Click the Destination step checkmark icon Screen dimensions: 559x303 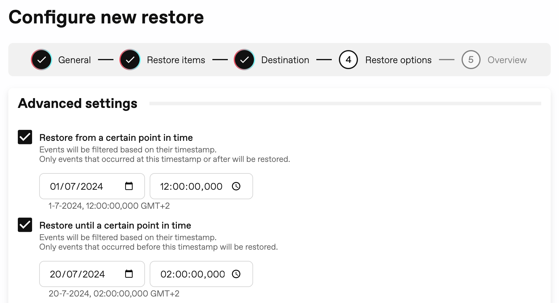click(244, 60)
